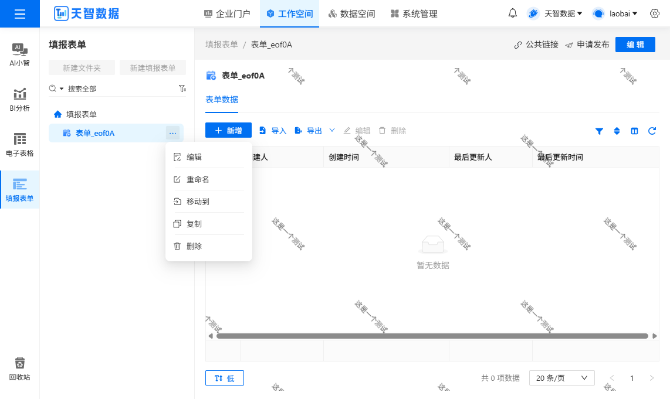Open the 天智数据 organization dropdown
Image resolution: width=670 pixels, height=399 pixels.
pos(554,13)
